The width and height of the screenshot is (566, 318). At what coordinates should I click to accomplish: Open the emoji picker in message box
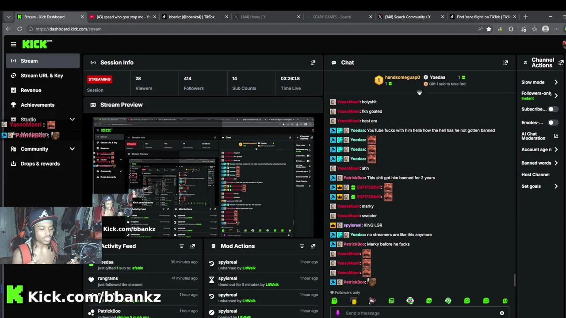pos(502,313)
